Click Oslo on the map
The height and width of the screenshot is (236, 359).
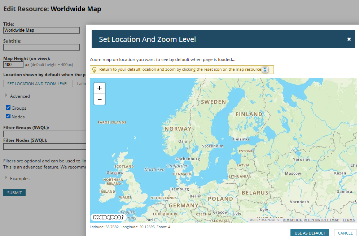[x=183, y=141]
